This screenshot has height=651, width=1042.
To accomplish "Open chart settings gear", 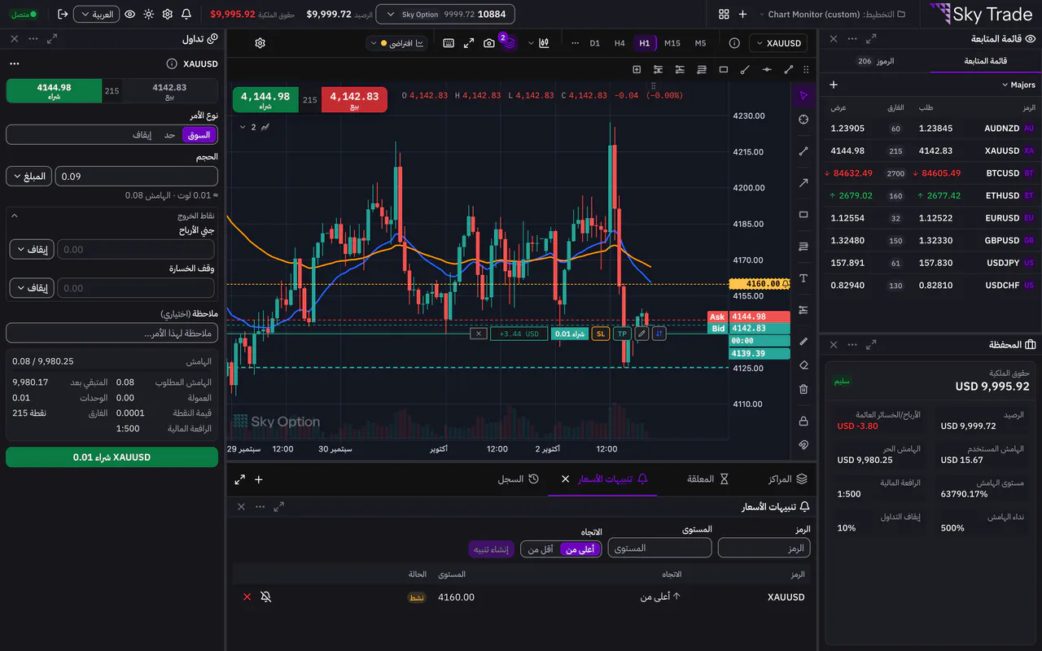I will 260,43.
